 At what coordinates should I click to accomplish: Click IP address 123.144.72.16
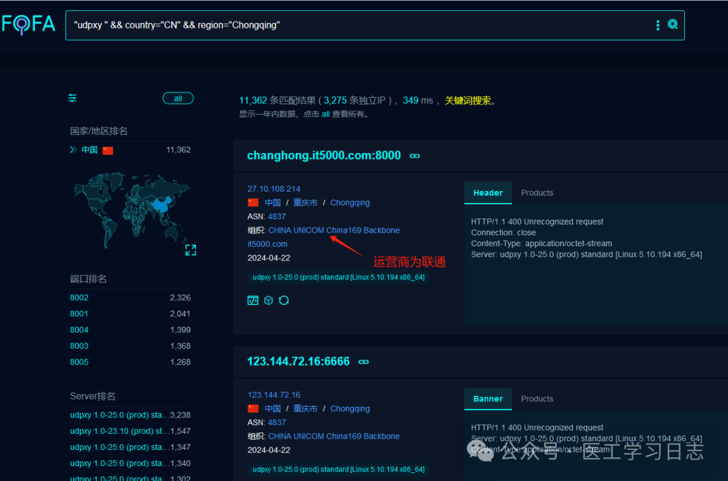(274, 395)
